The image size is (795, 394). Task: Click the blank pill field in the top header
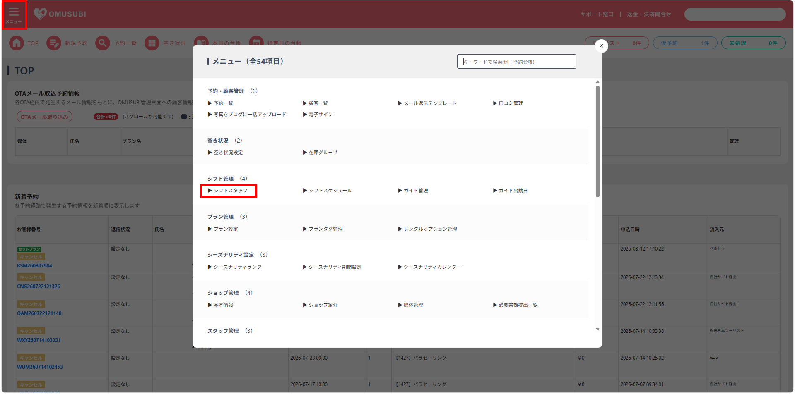(735, 14)
